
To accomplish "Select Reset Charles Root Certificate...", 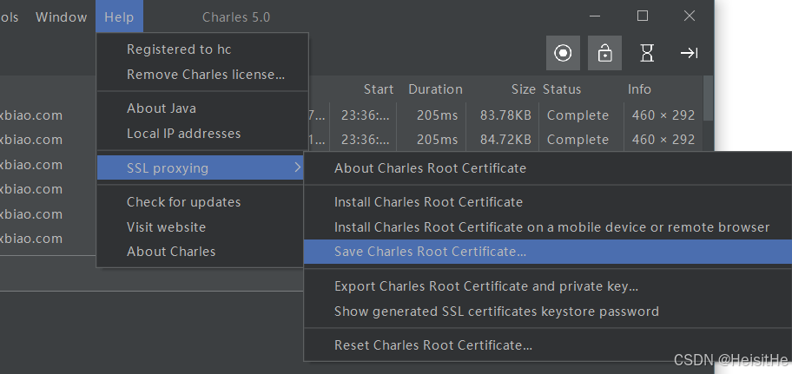I will [x=548, y=345].
